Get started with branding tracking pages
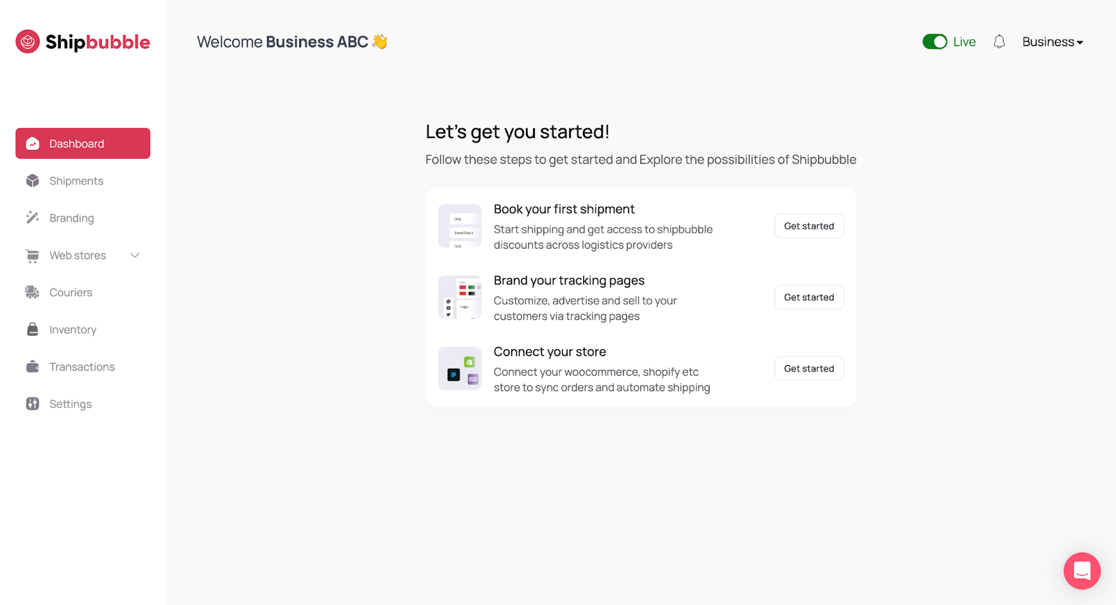 coord(809,297)
